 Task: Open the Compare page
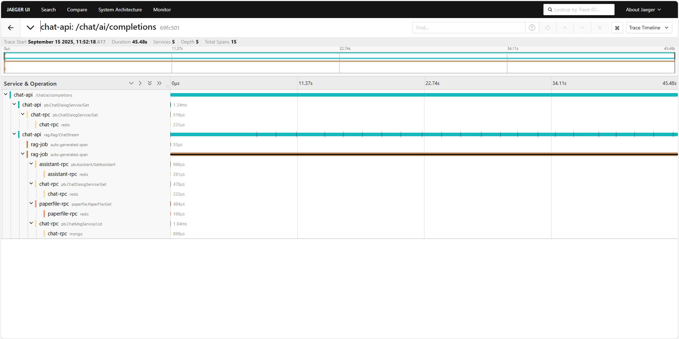77,10
